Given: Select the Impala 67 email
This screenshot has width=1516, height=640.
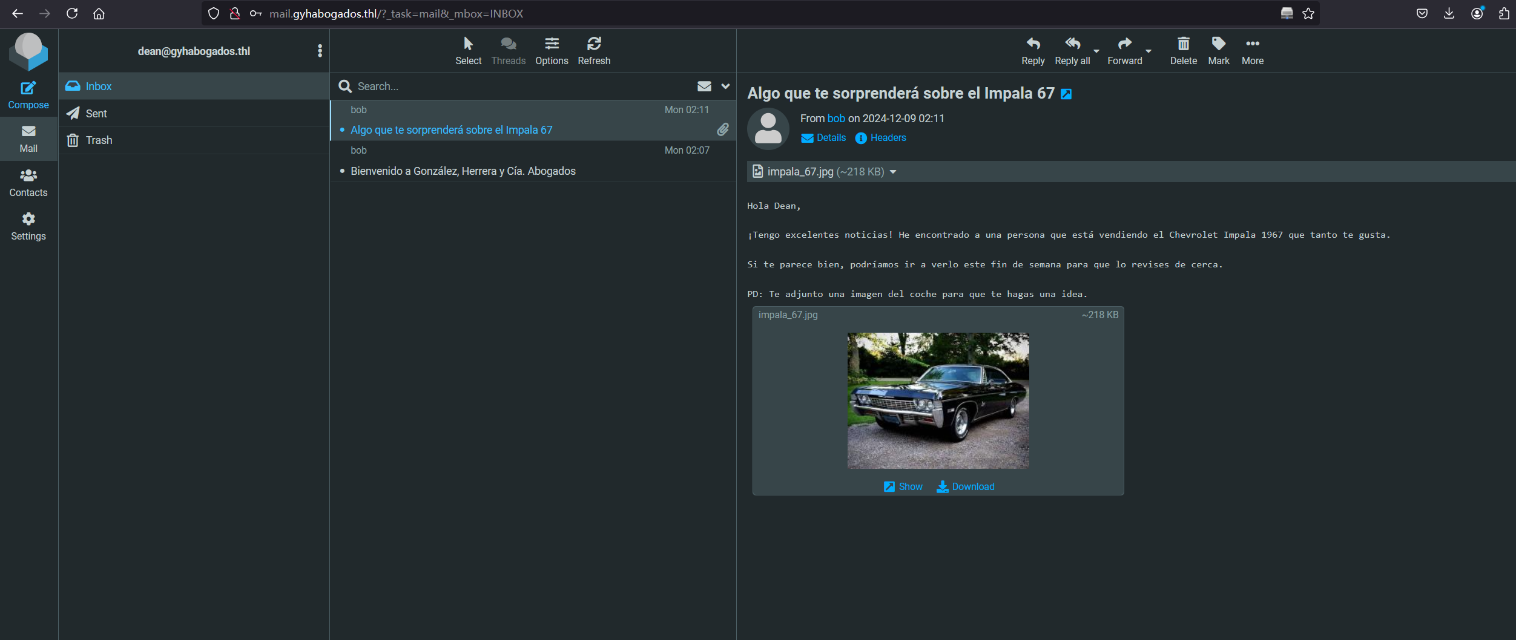Looking at the screenshot, I should [x=533, y=120].
